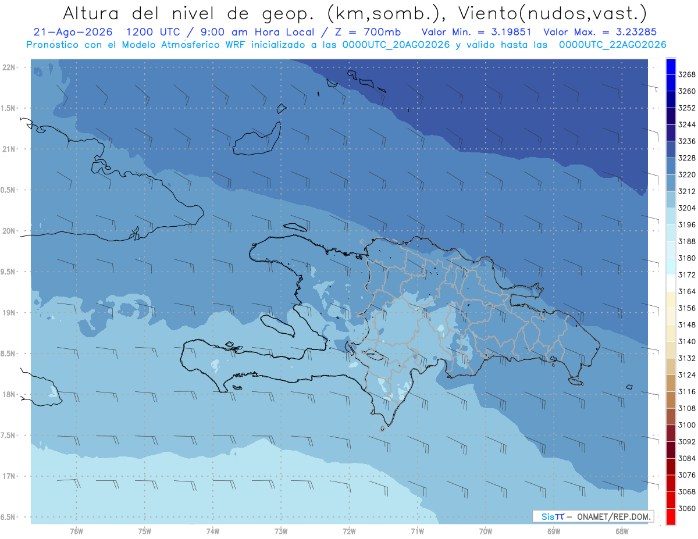698x539 pixels.
Task: Click the '70W' longitude label
Action: click(x=486, y=531)
